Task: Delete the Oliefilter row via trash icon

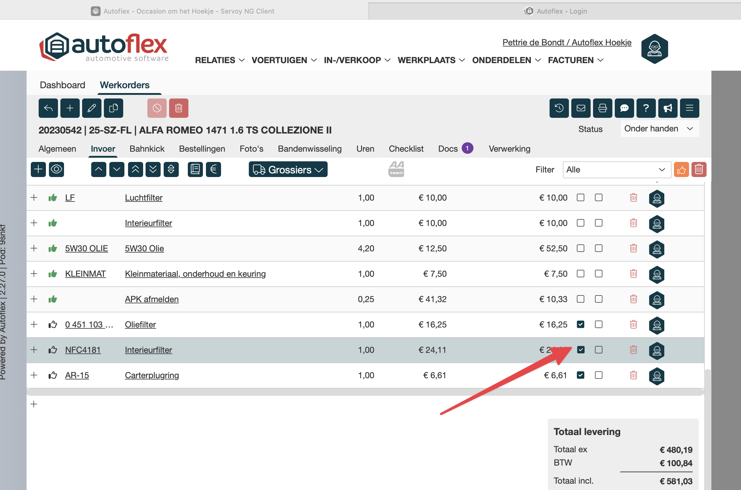Action: click(x=633, y=324)
